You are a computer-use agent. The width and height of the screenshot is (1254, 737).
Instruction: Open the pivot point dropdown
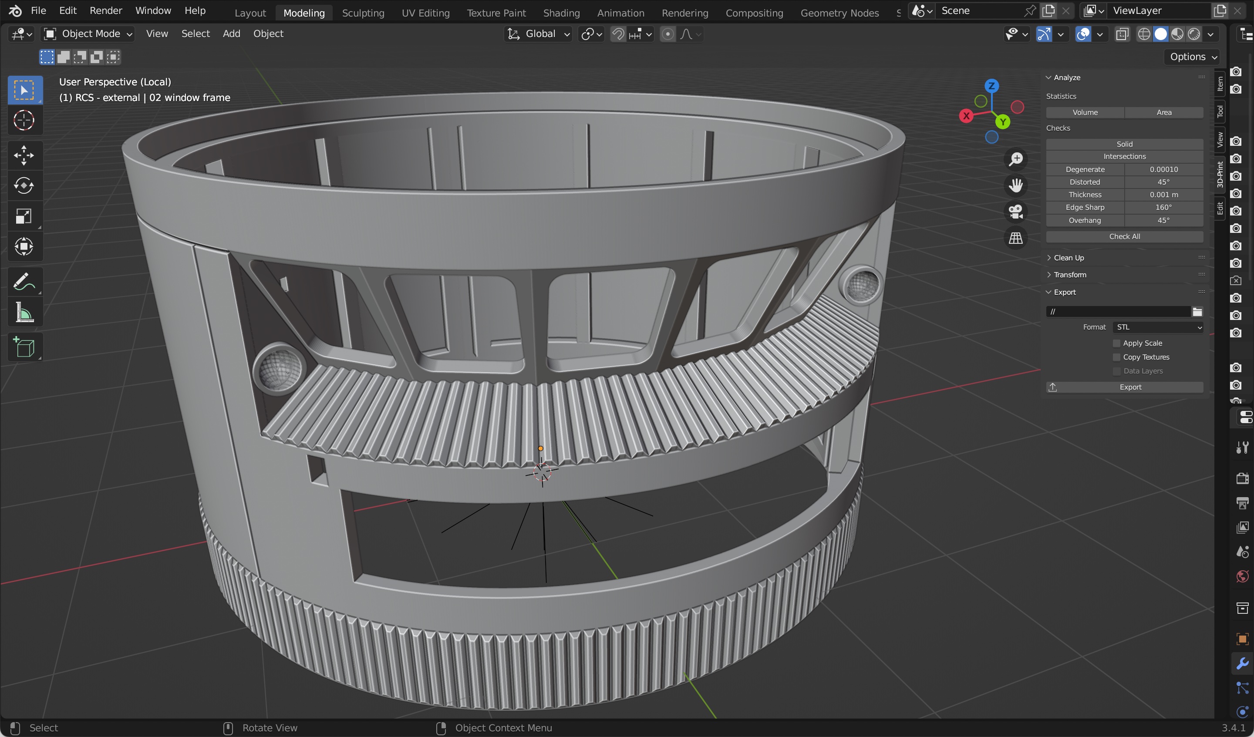pos(591,34)
